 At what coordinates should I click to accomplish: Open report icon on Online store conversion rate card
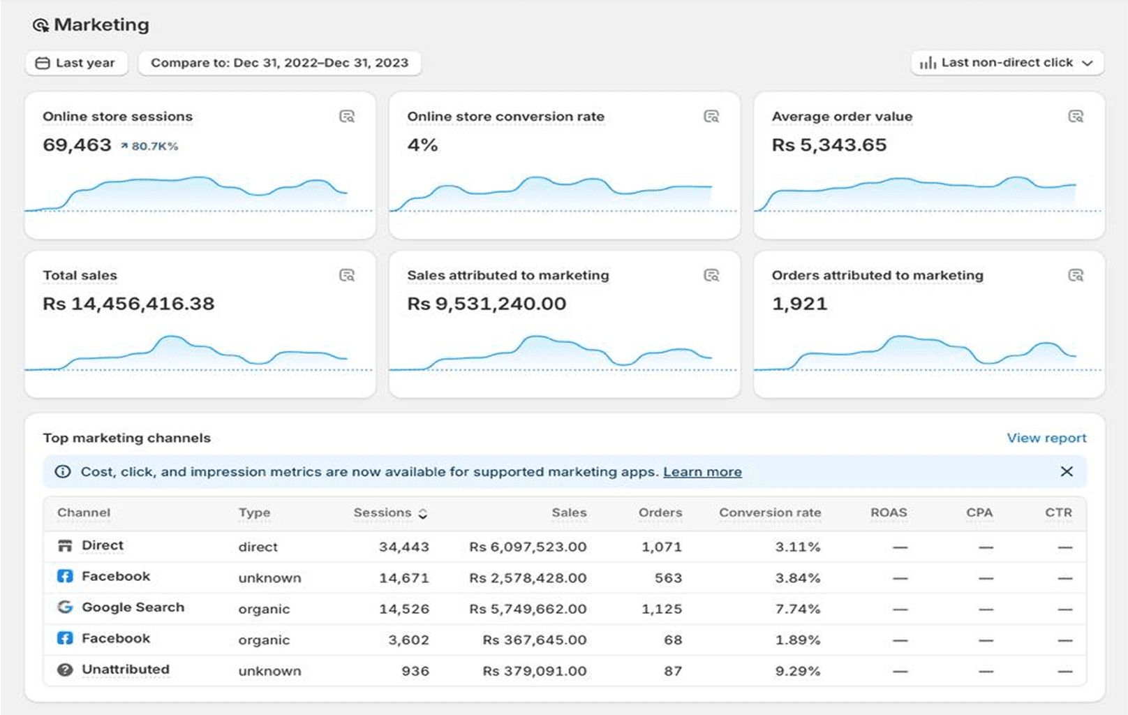point(711,117)
